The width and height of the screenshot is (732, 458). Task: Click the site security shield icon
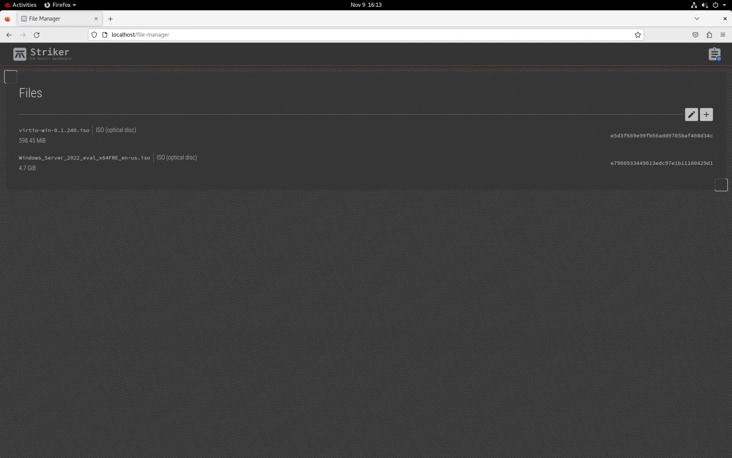pyautogui.click(x=94, y=35)
